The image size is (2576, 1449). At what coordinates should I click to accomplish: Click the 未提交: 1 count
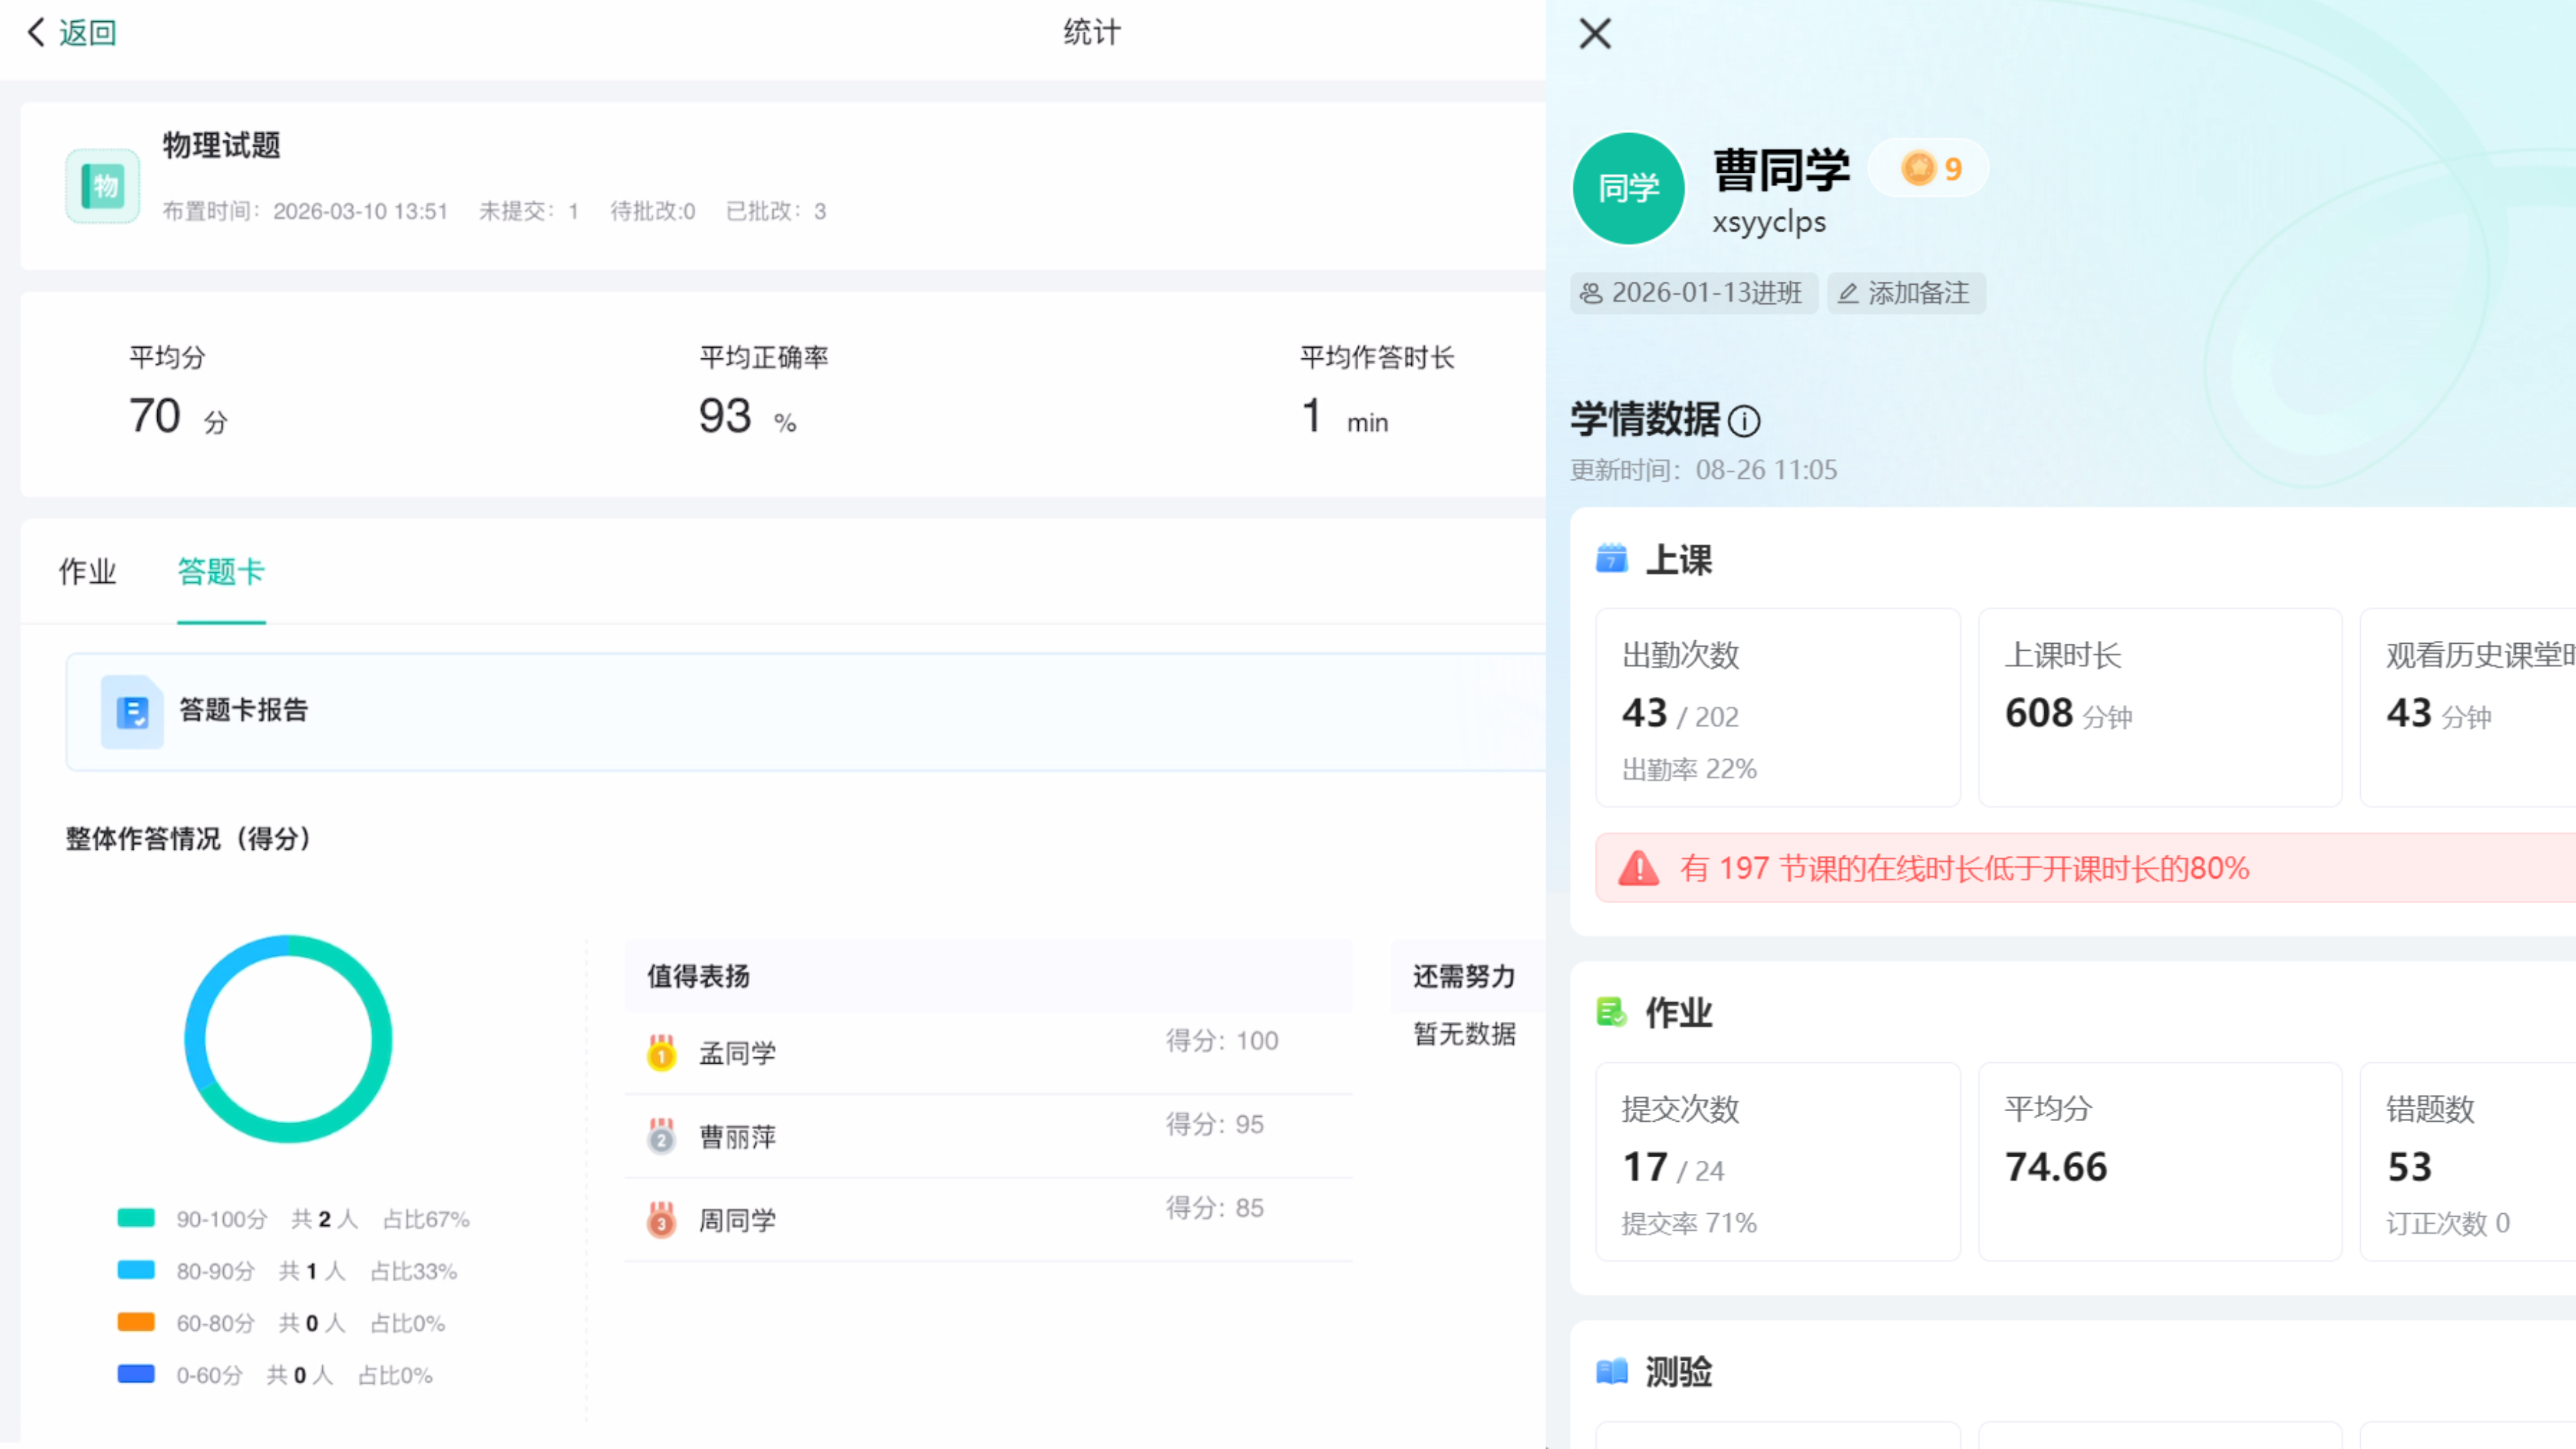click(529, 211)
